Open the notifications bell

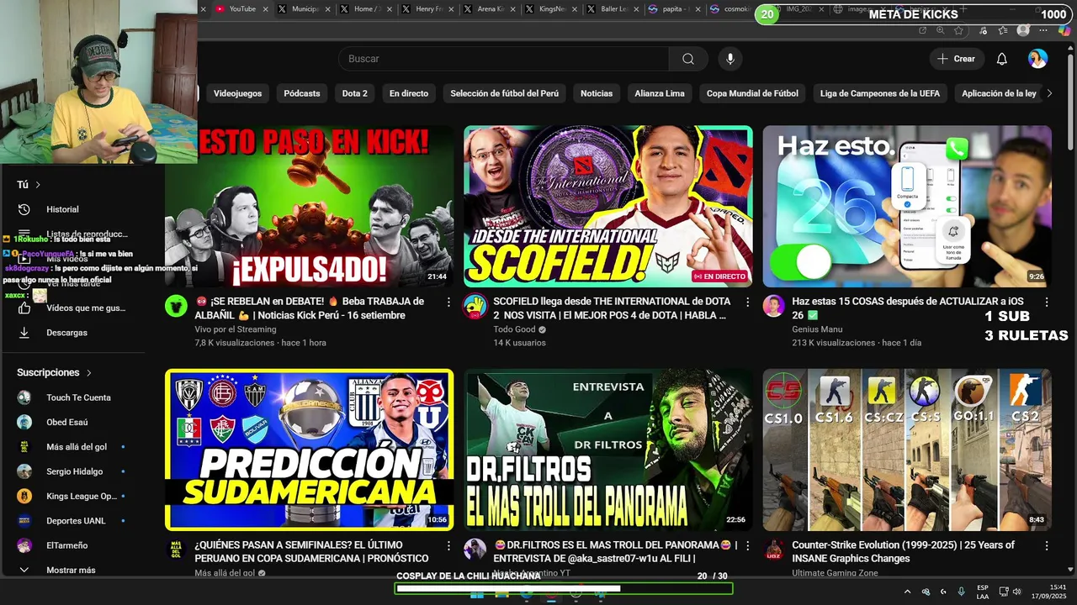(x=1001, y=59)
